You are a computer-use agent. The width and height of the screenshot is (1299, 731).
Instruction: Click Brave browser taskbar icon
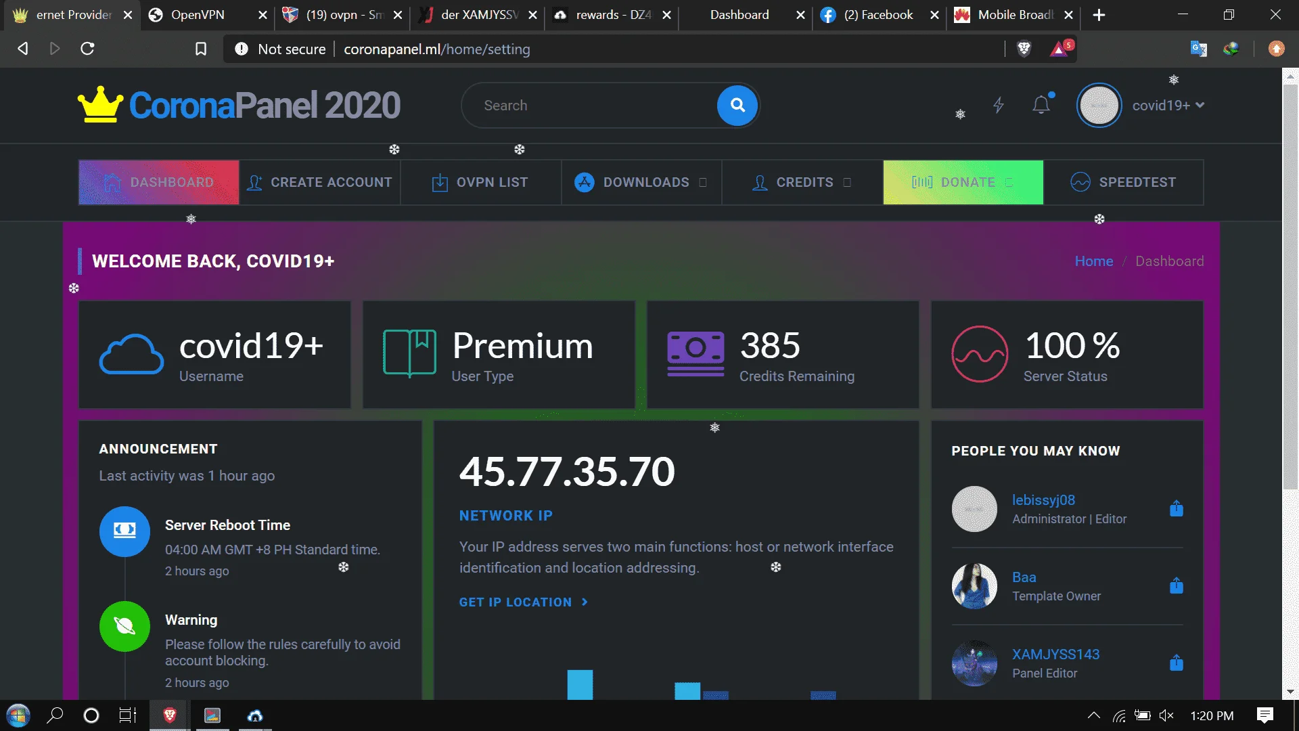point(170,715)
